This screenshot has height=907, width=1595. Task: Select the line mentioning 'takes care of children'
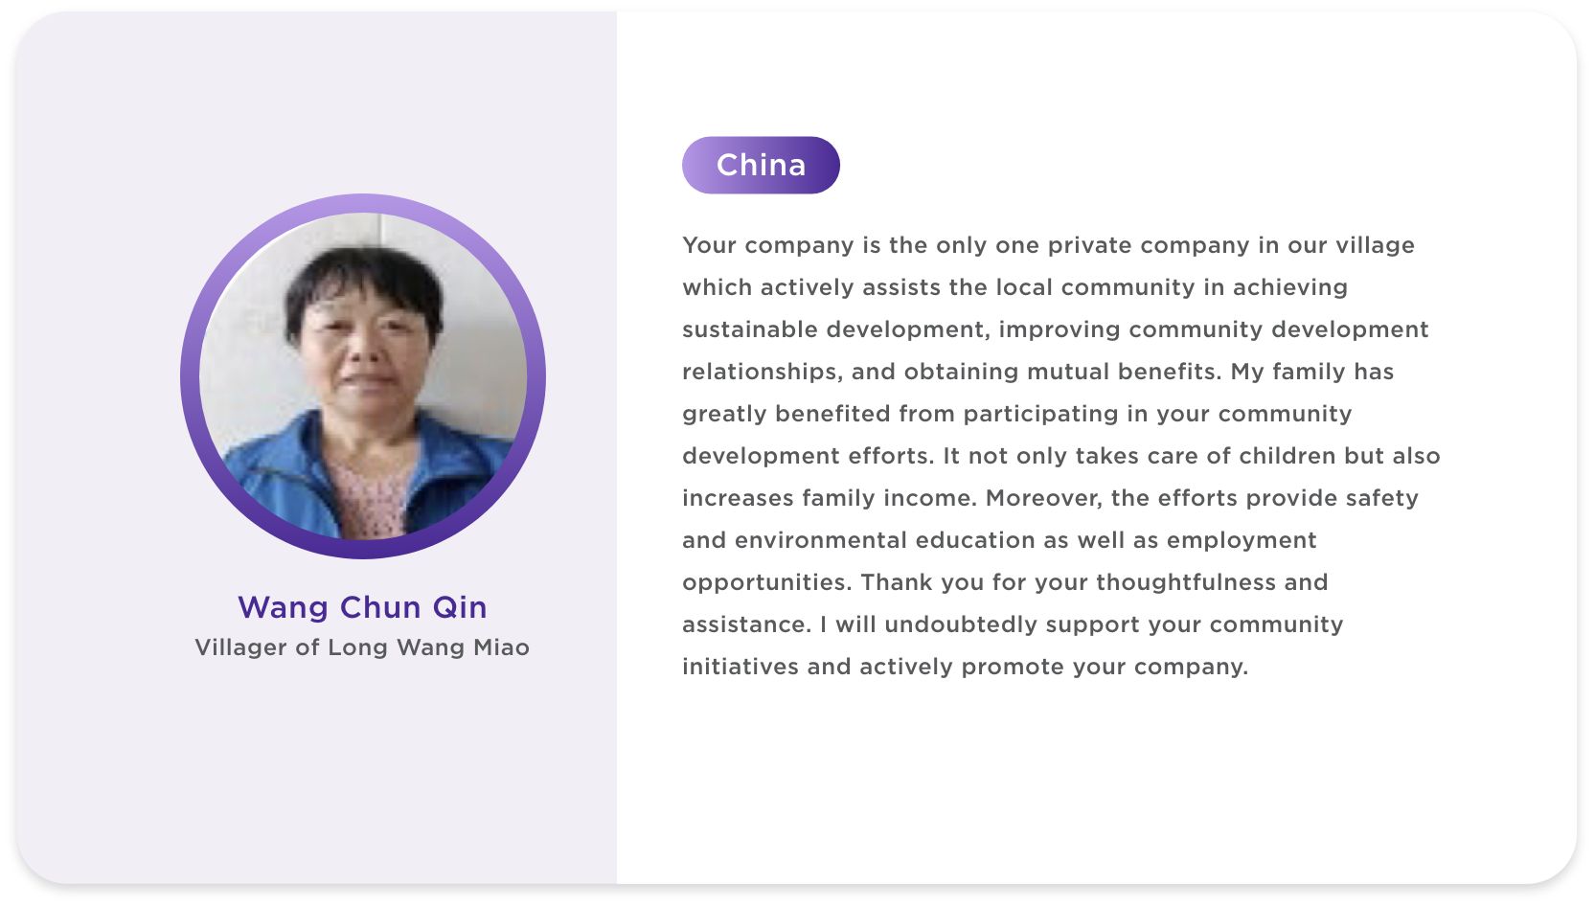[x=1060, y=456]
